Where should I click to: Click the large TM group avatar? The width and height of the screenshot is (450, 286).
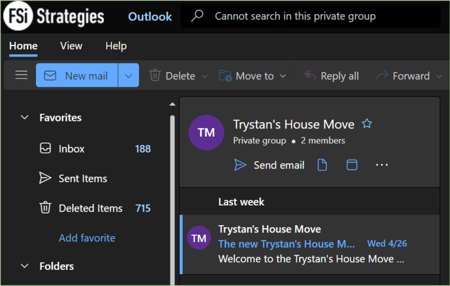(206, 132)
